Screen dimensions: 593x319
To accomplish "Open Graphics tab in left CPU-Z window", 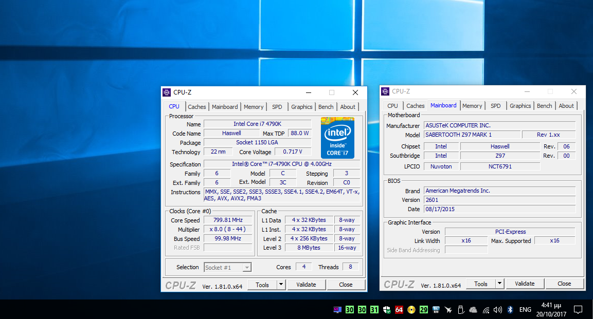I will [301, 107].
